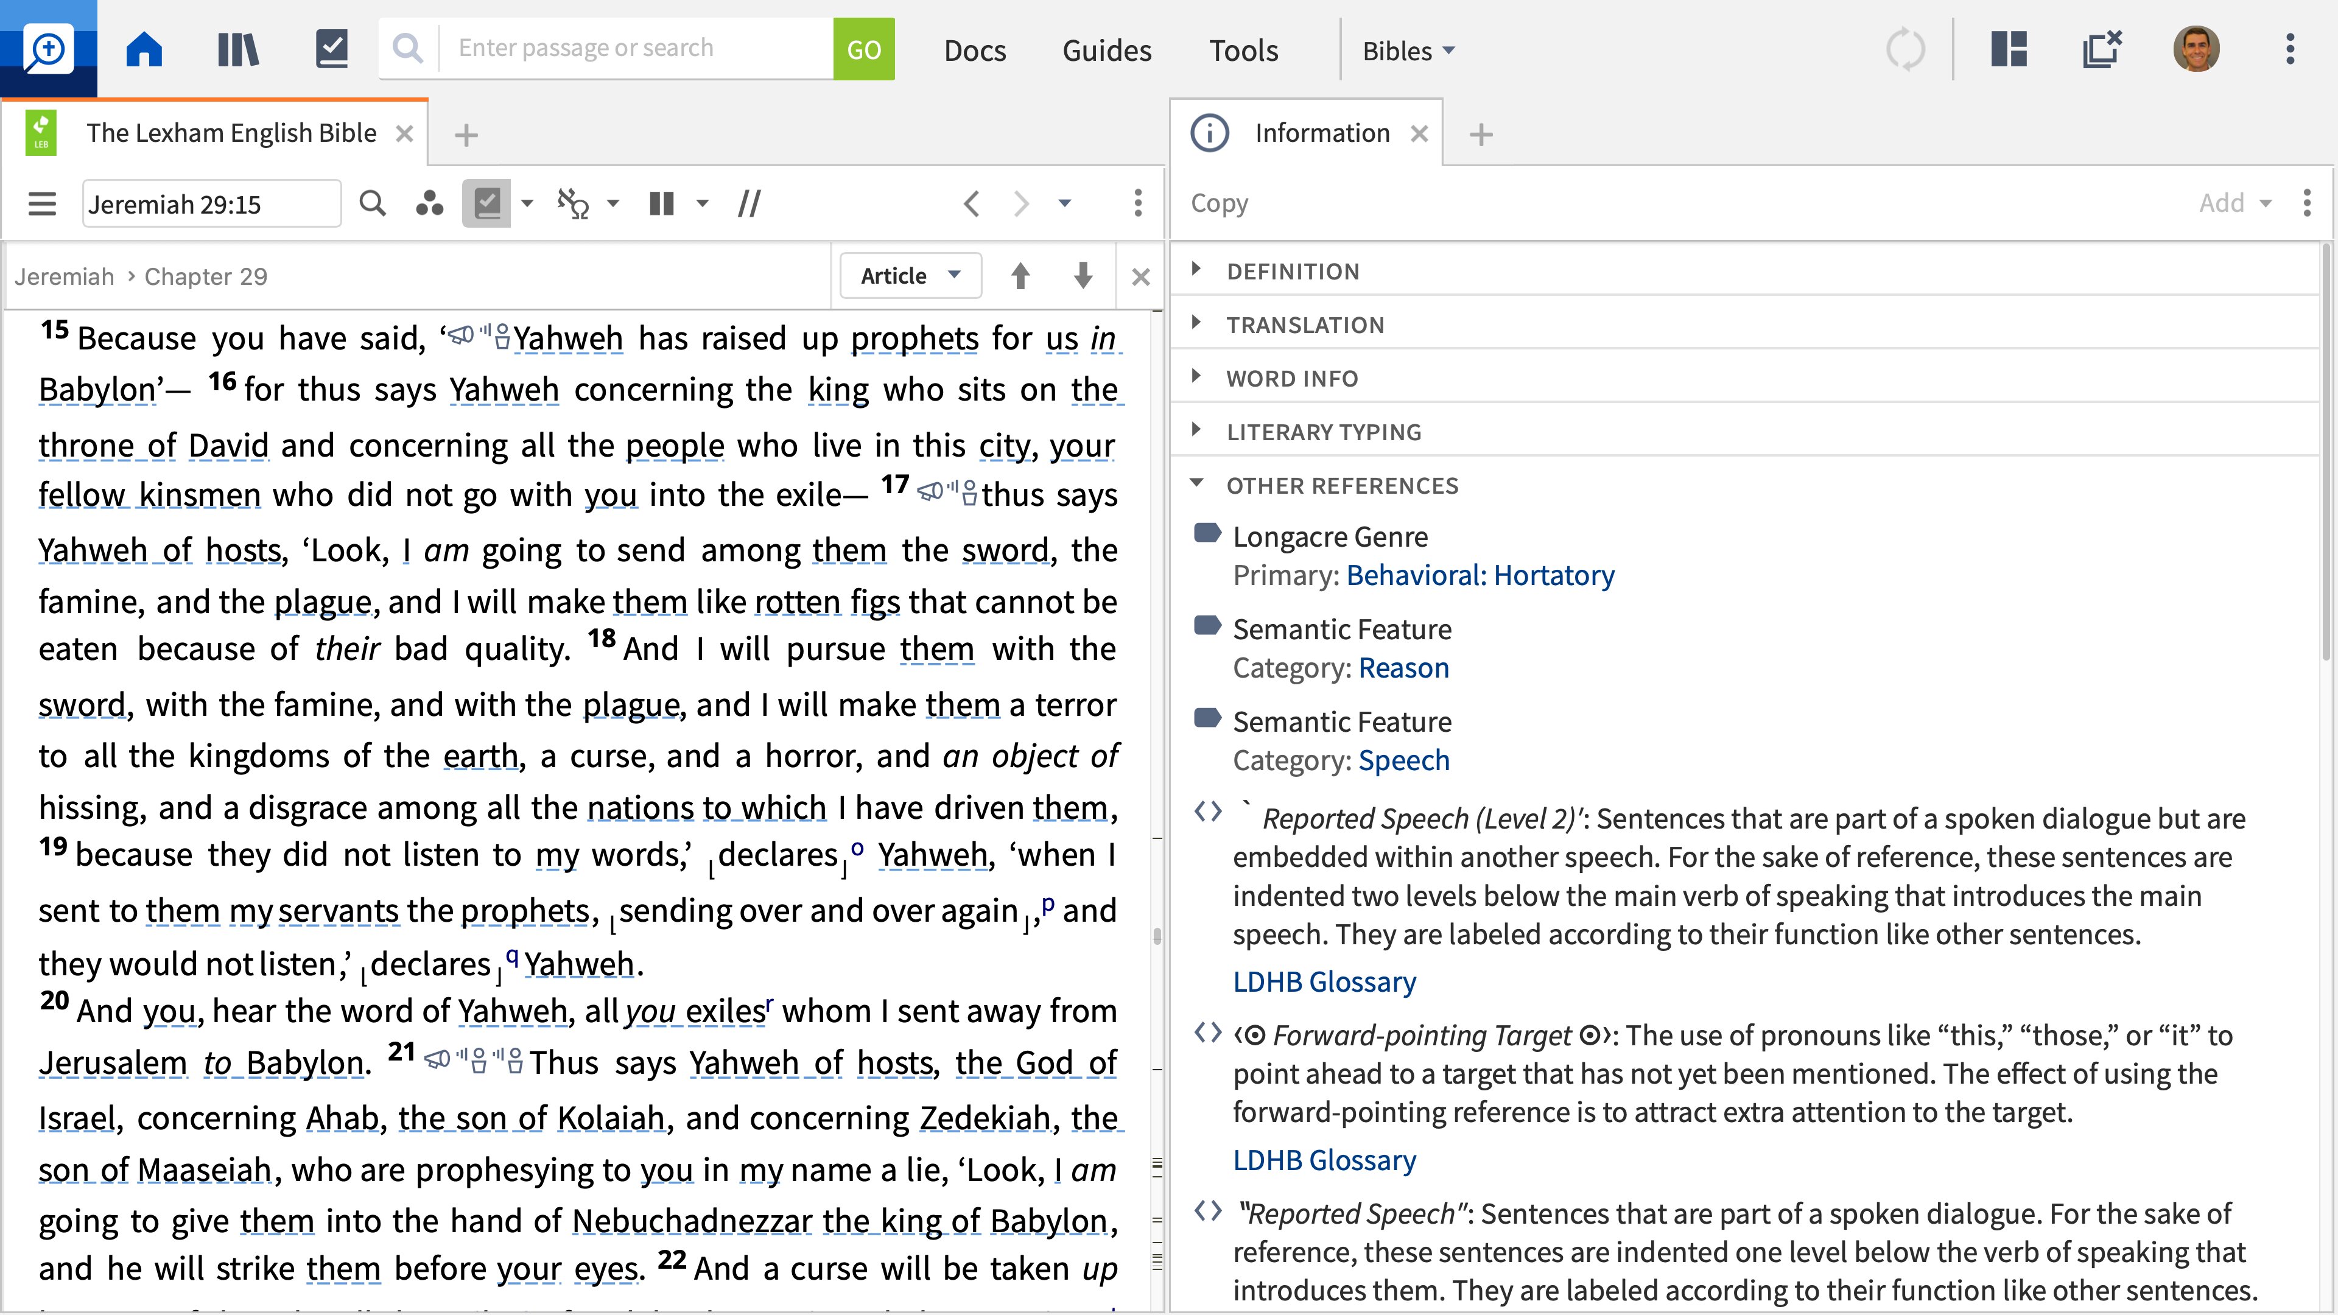2338x1315 pixels.
Task: Open the main application kebab menu
Action: point(2290,49)
